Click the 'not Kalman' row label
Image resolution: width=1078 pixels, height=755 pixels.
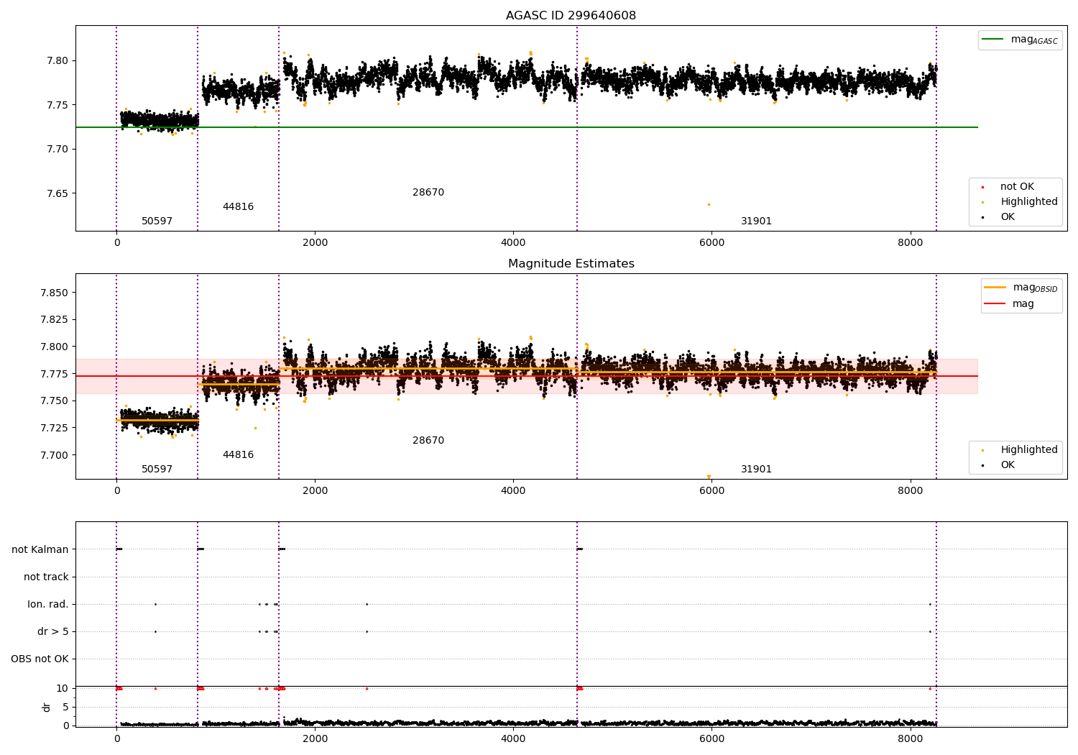coord(40,549)
